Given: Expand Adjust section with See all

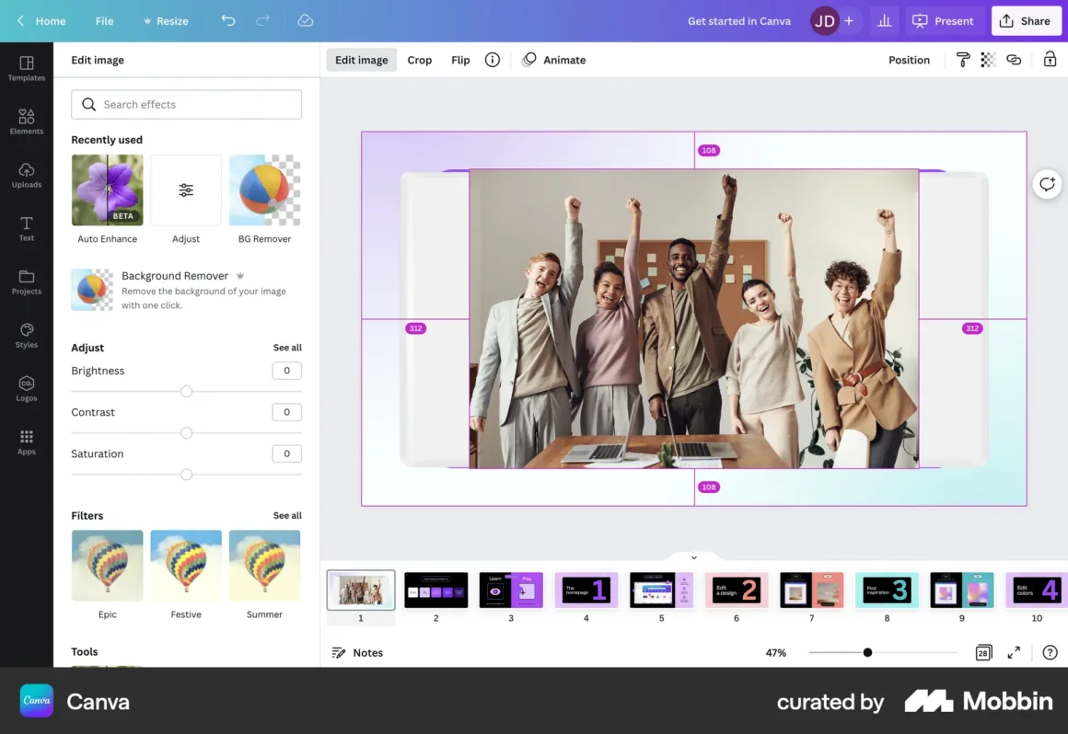Looking at the screenshot, I should [287, 348].
